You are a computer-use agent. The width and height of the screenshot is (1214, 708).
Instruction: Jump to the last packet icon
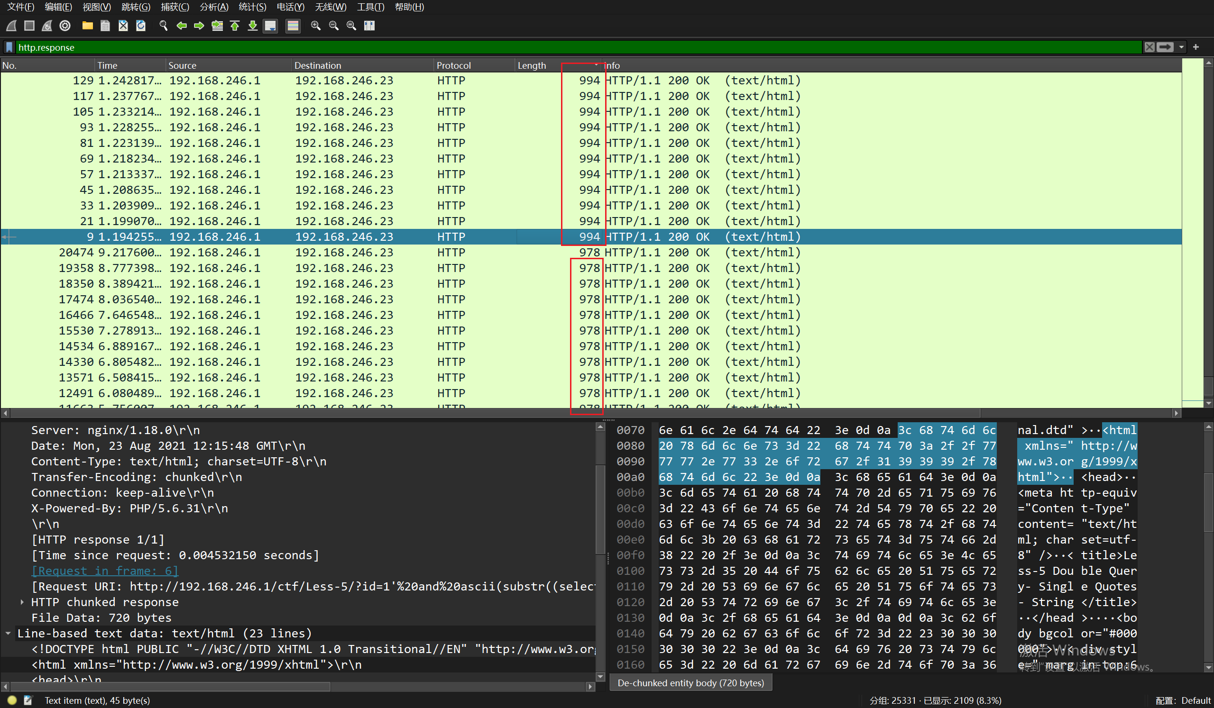(x=252, y=26)
